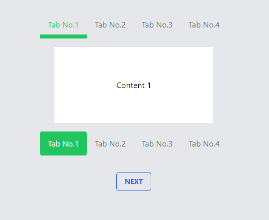Click the last tab in the bottom tab strip
The width and height of the screenshot is (269, 220).
(x=204, y=143)
